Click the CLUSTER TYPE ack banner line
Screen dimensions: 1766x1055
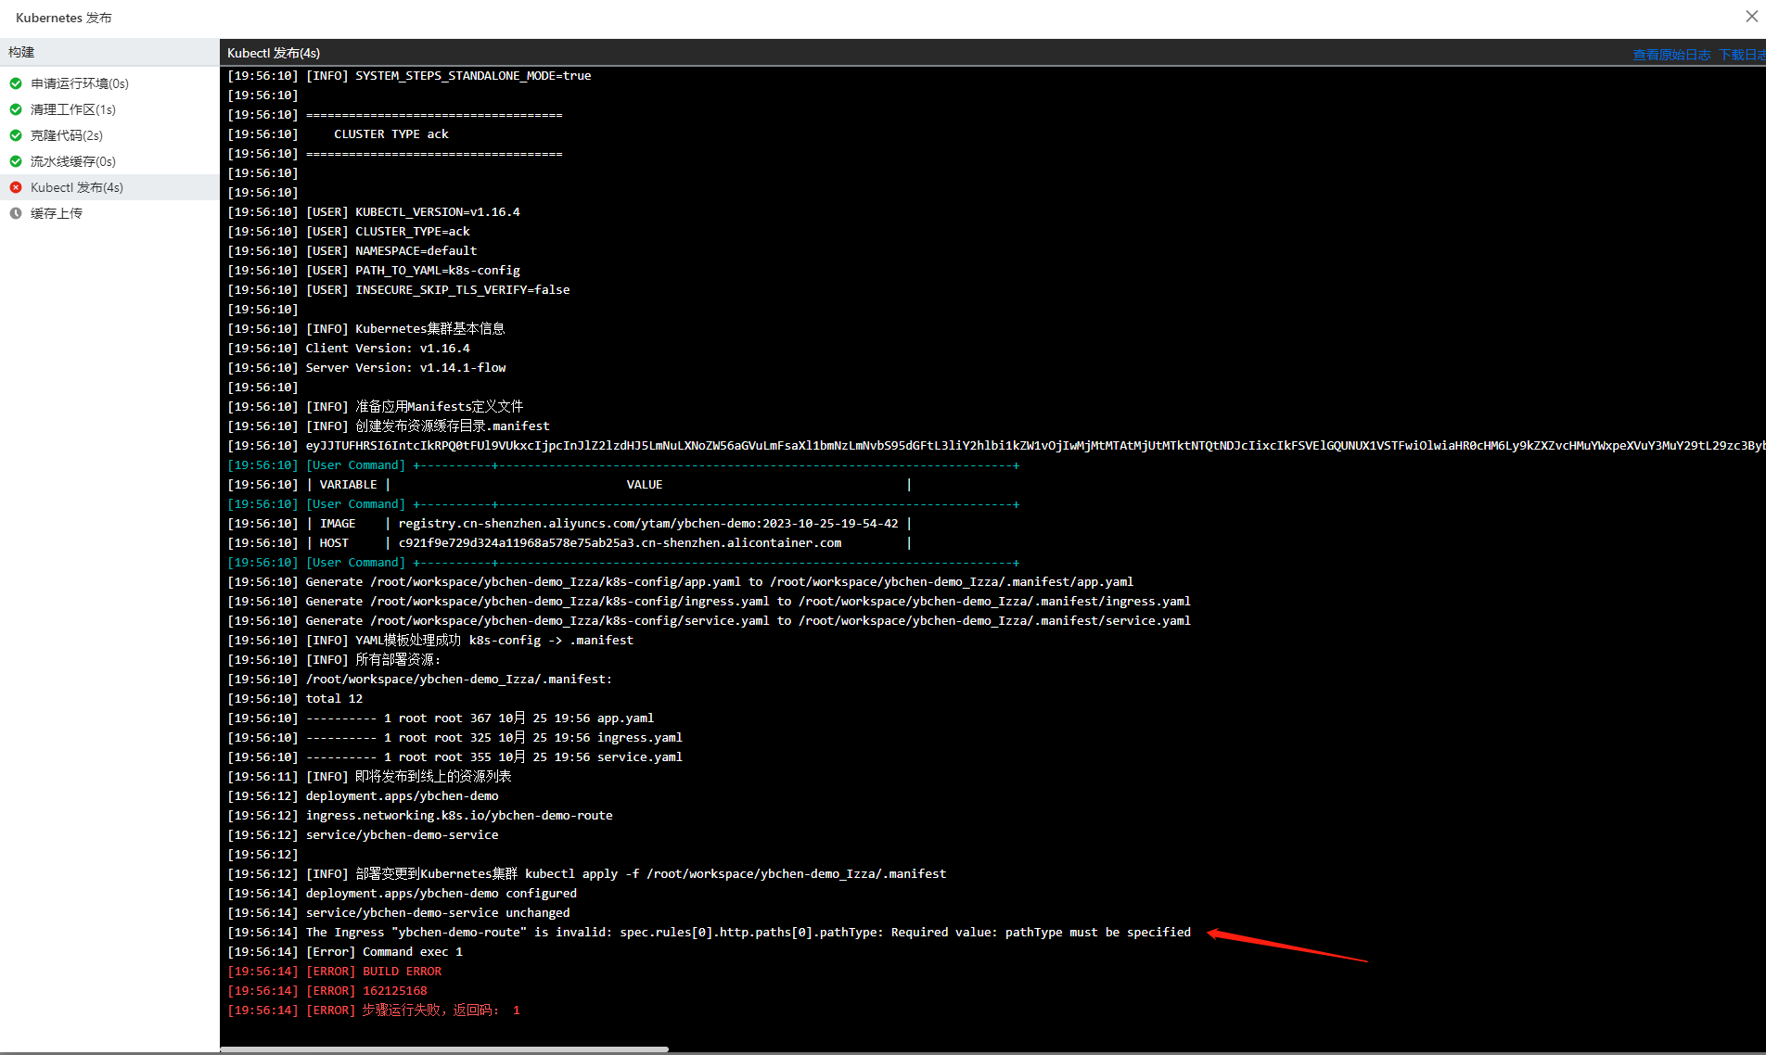(x=339, y=134)
